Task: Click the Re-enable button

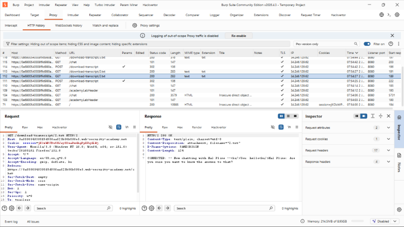Action: (x=238, y=36)
